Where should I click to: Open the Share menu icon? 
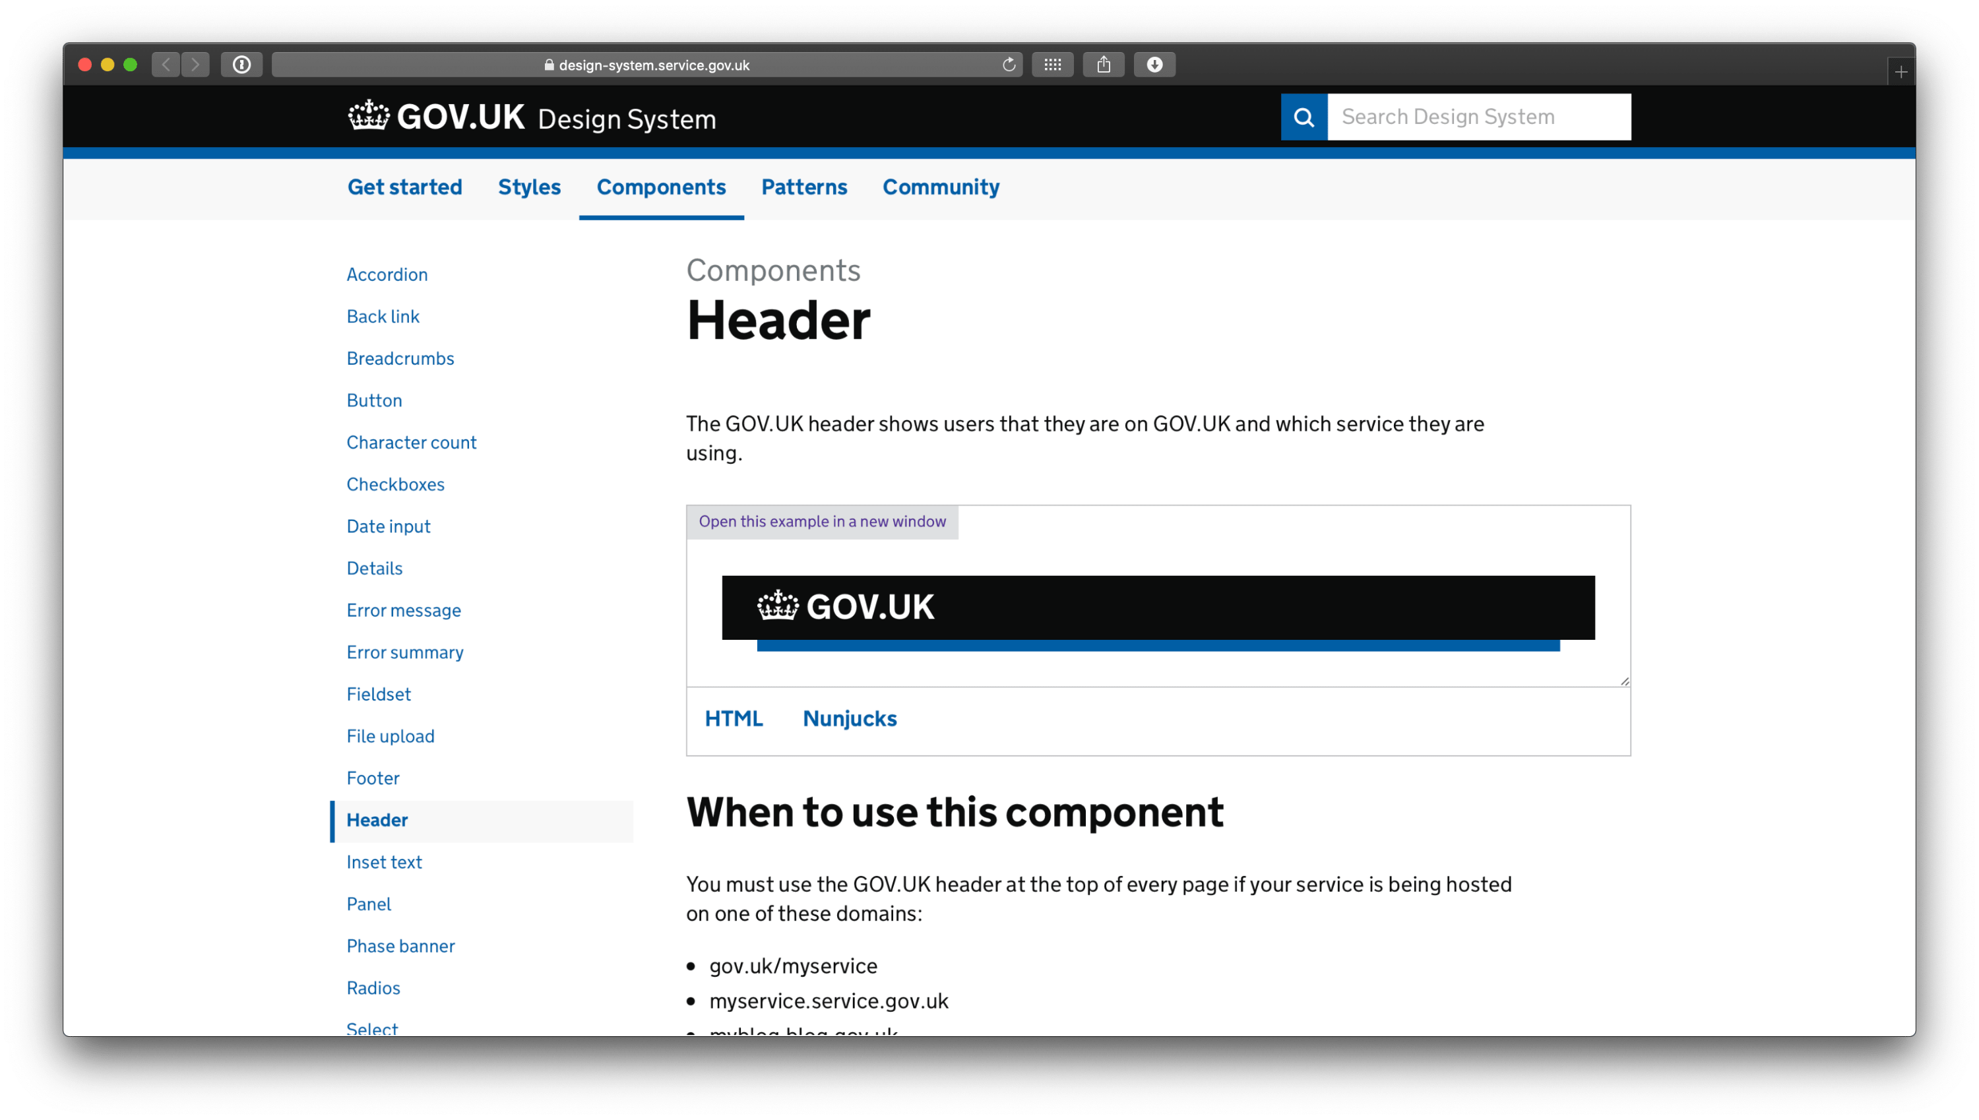(1103, 65)
